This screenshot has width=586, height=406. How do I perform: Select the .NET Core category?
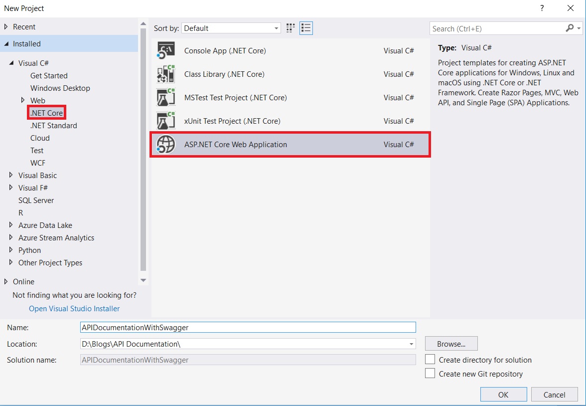[x=46, y=113]
